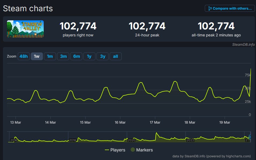Click the 16 Mar axis label

(120, 122)
